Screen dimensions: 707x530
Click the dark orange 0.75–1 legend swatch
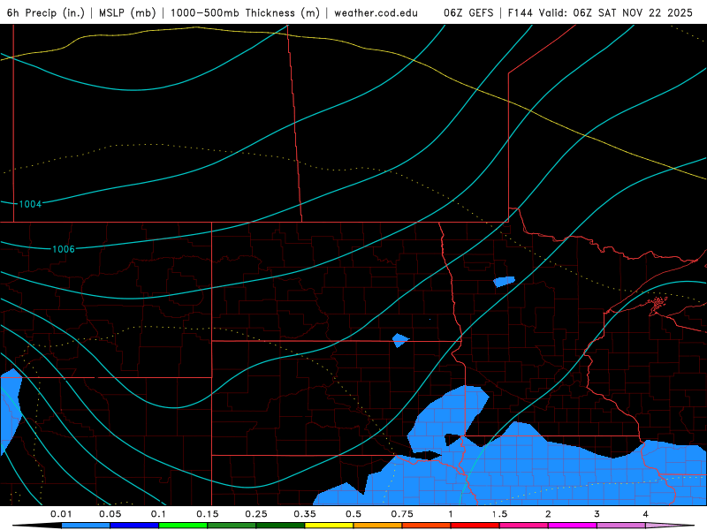point(427,526)
